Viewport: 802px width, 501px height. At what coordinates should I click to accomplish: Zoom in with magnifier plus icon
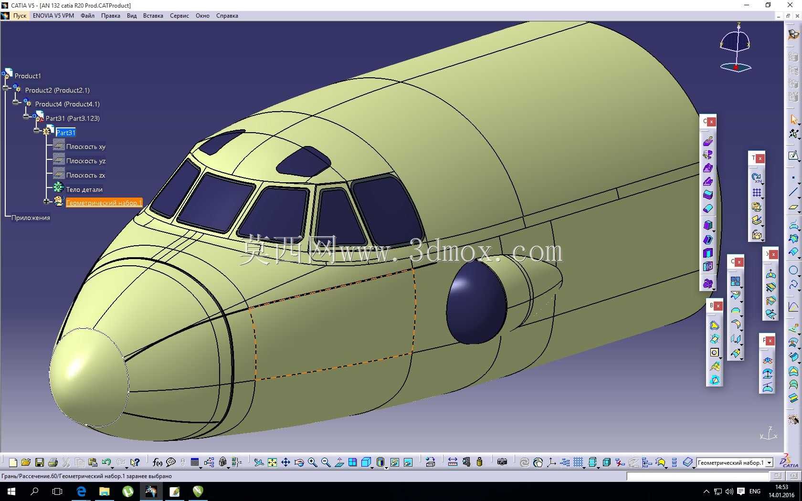[312, 462]
